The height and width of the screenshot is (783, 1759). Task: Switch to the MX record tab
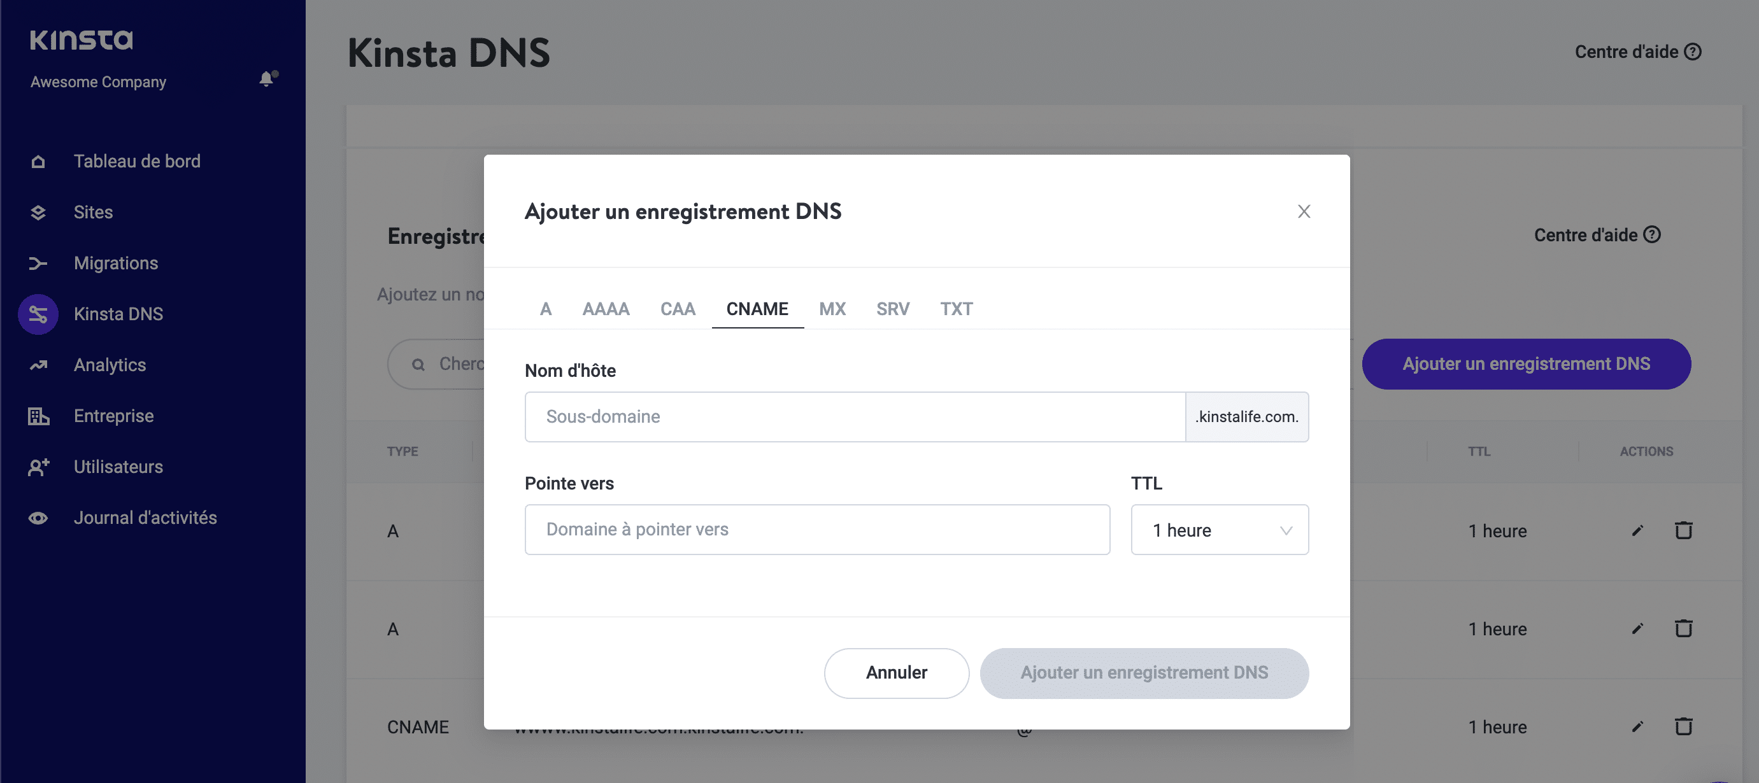(832, 309)
